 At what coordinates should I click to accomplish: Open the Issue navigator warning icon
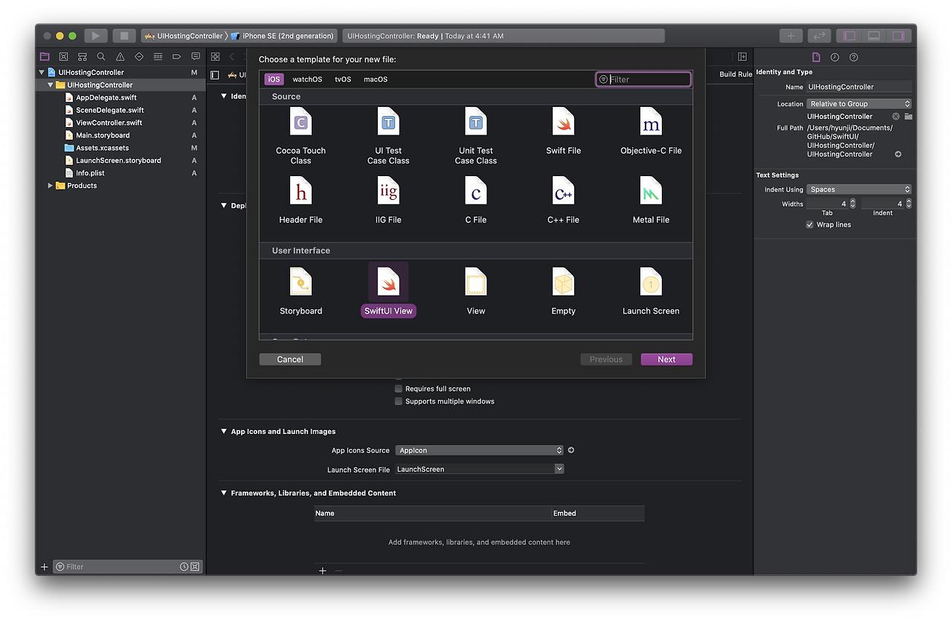click(x=120, y=56)
